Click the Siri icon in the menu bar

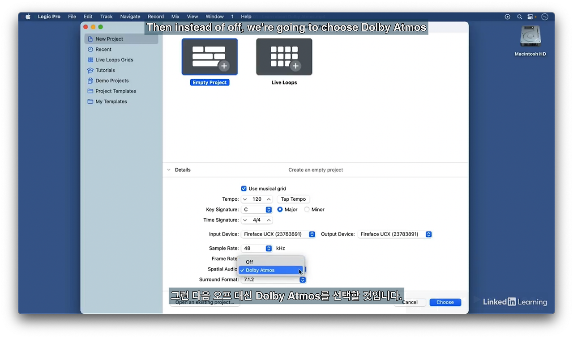click(545, 17)
